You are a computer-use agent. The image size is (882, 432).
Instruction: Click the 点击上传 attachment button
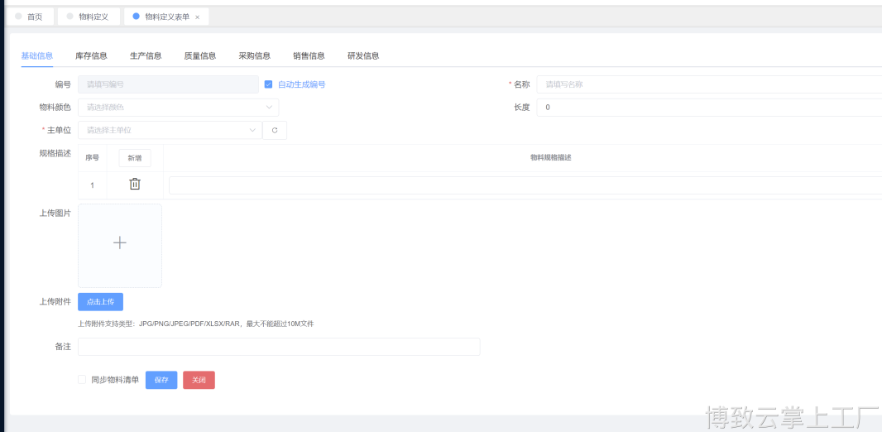101,301
